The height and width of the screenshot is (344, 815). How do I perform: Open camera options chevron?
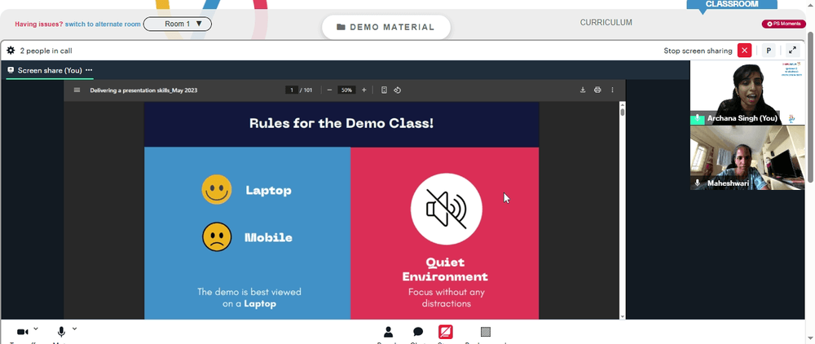click(x=36, y=329)
